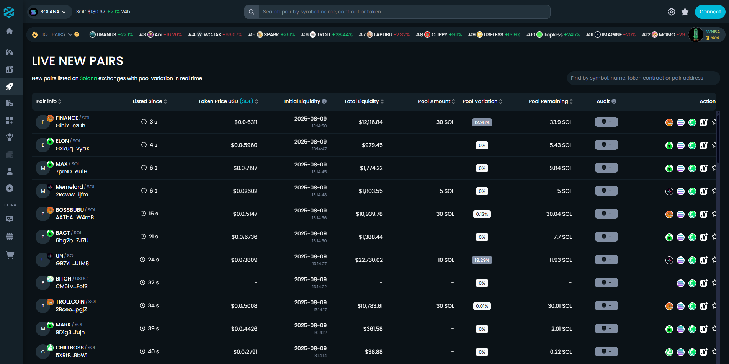Open the shopping cart icon in sidebar
729x364 pixels.
9,255
